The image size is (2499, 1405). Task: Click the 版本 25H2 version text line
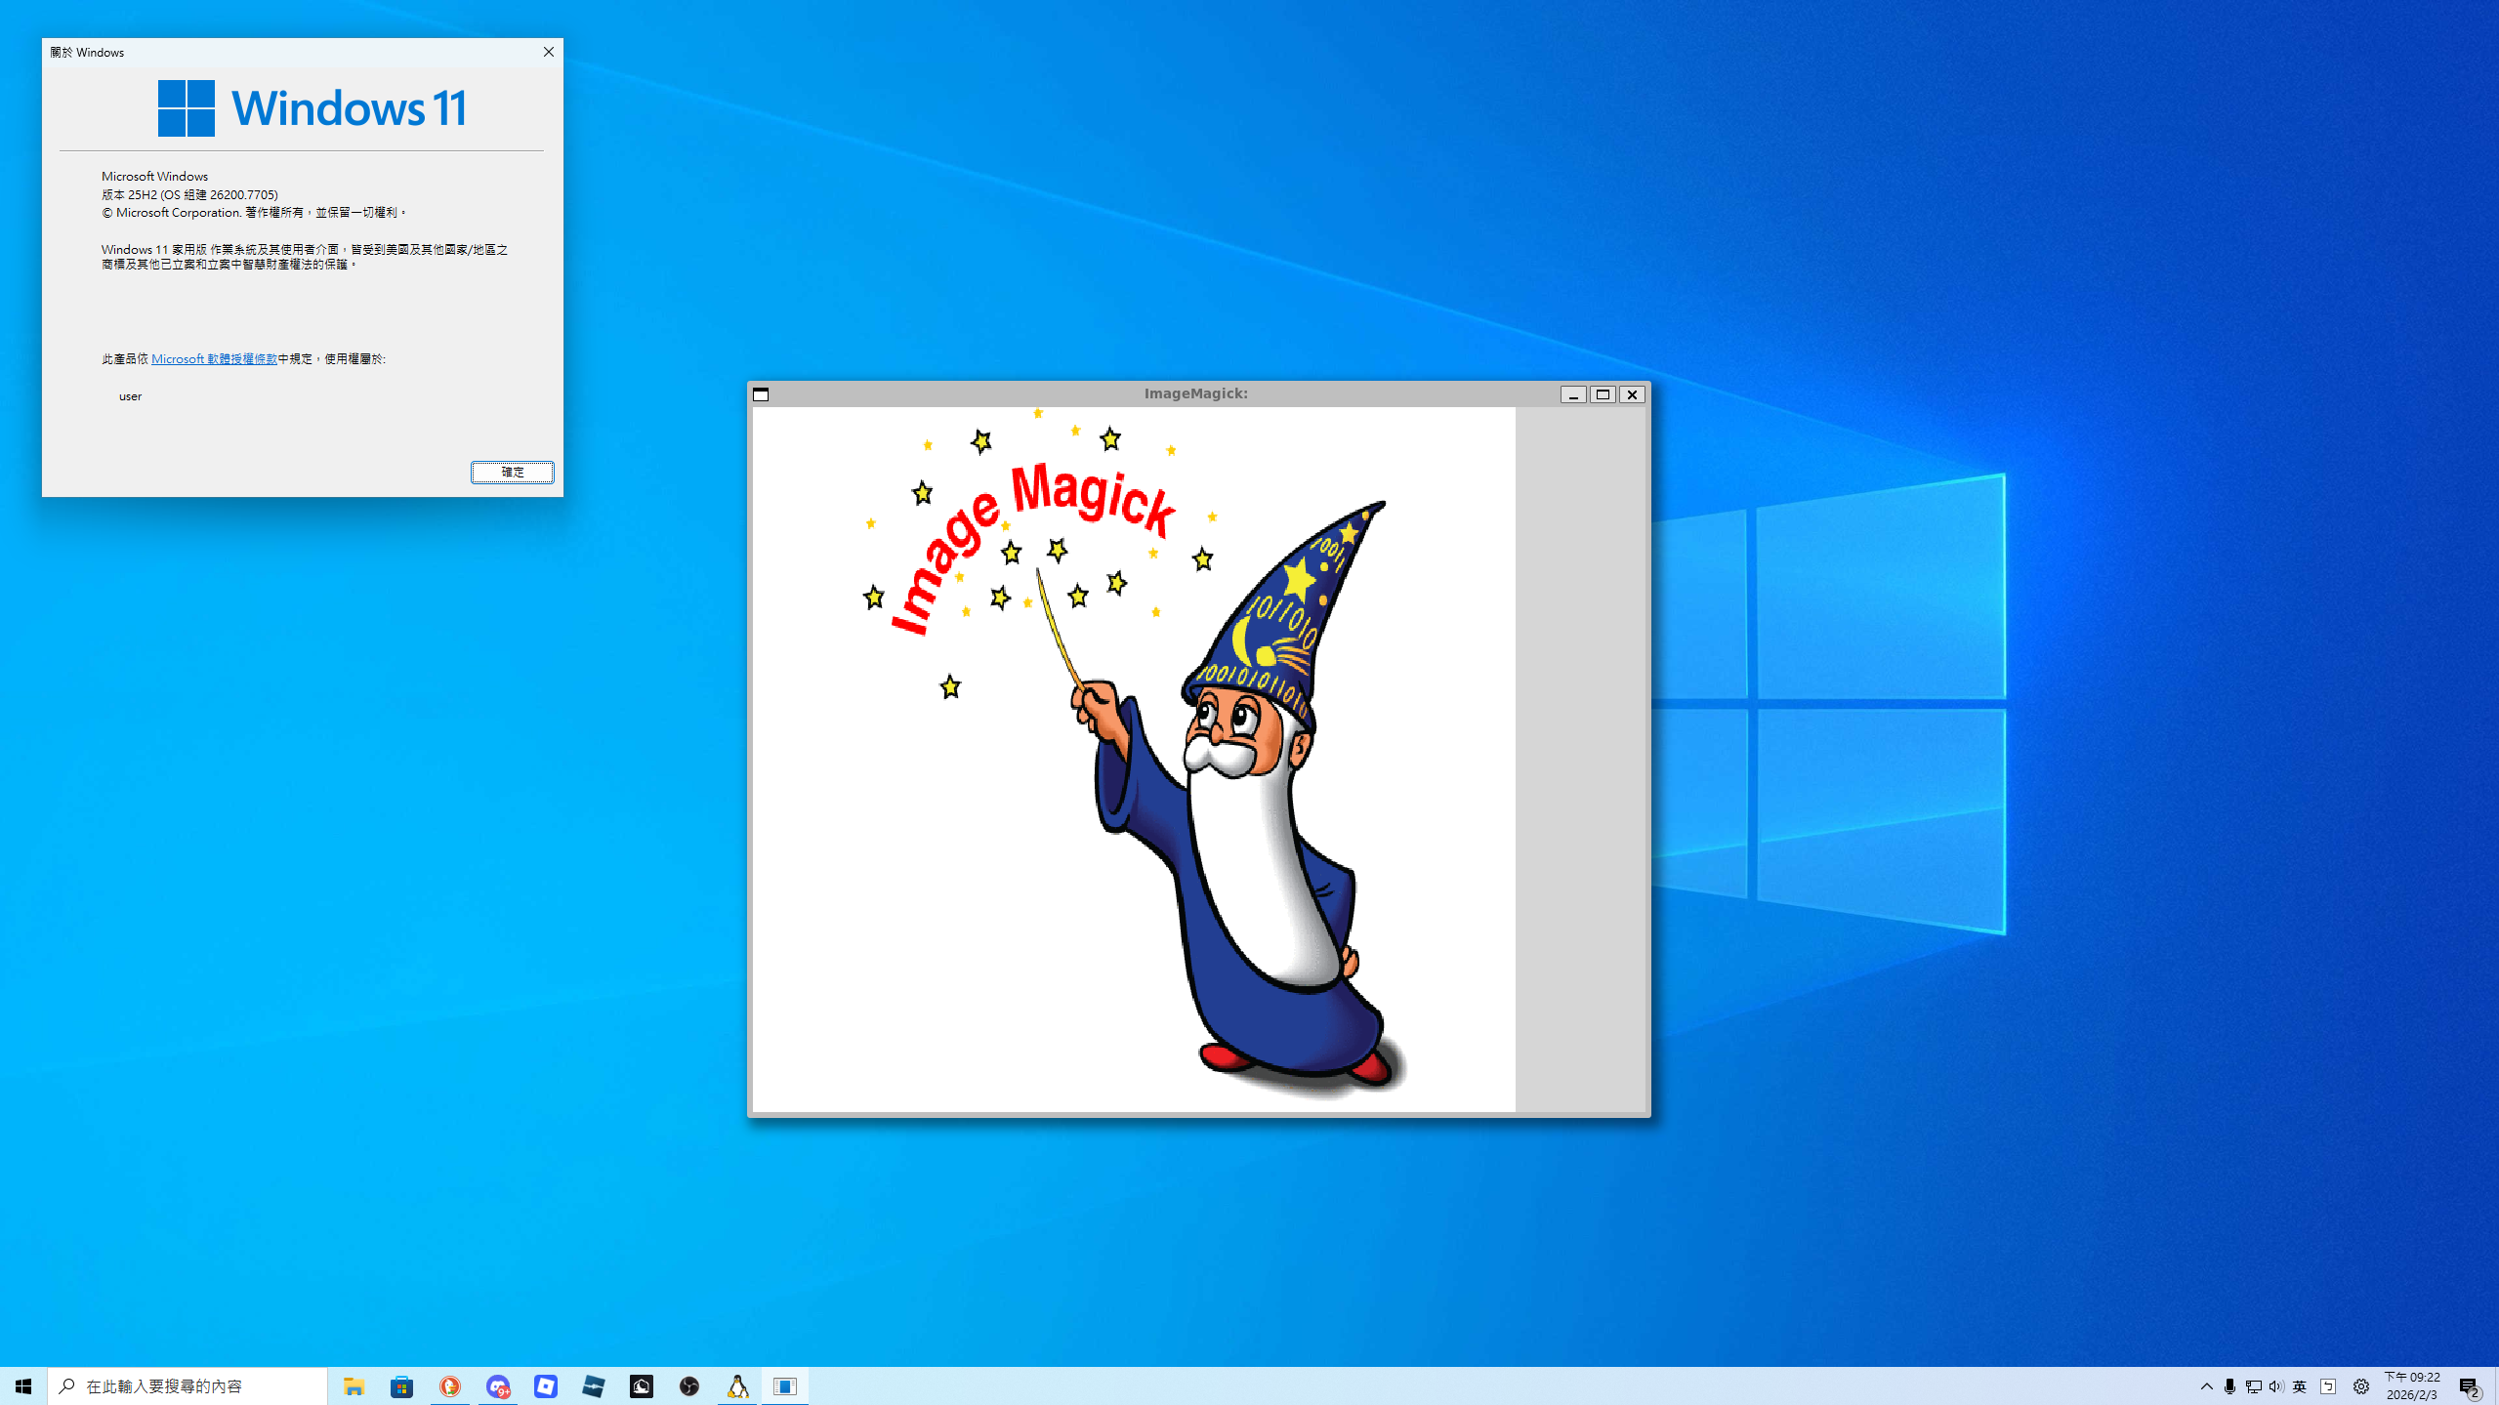point(189,194)
